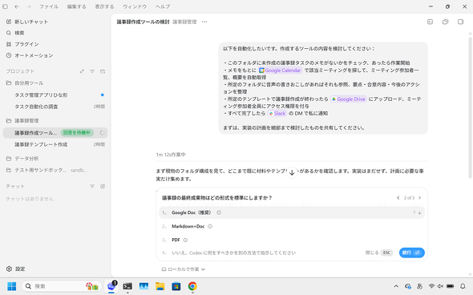Select the PDF option
473x295 pixels.
click(292, 240)
